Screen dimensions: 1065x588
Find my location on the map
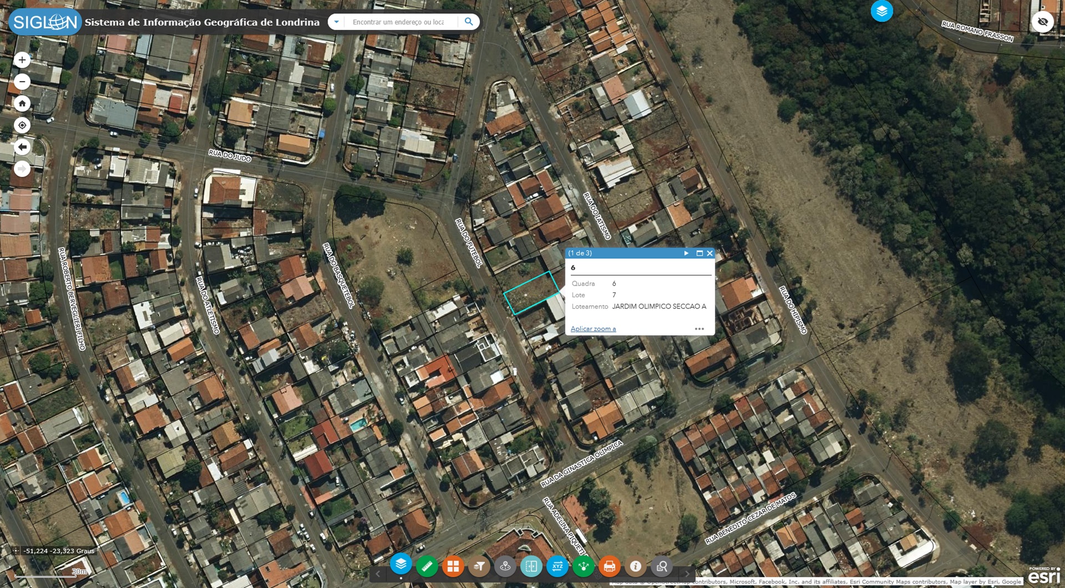point(22,125)
